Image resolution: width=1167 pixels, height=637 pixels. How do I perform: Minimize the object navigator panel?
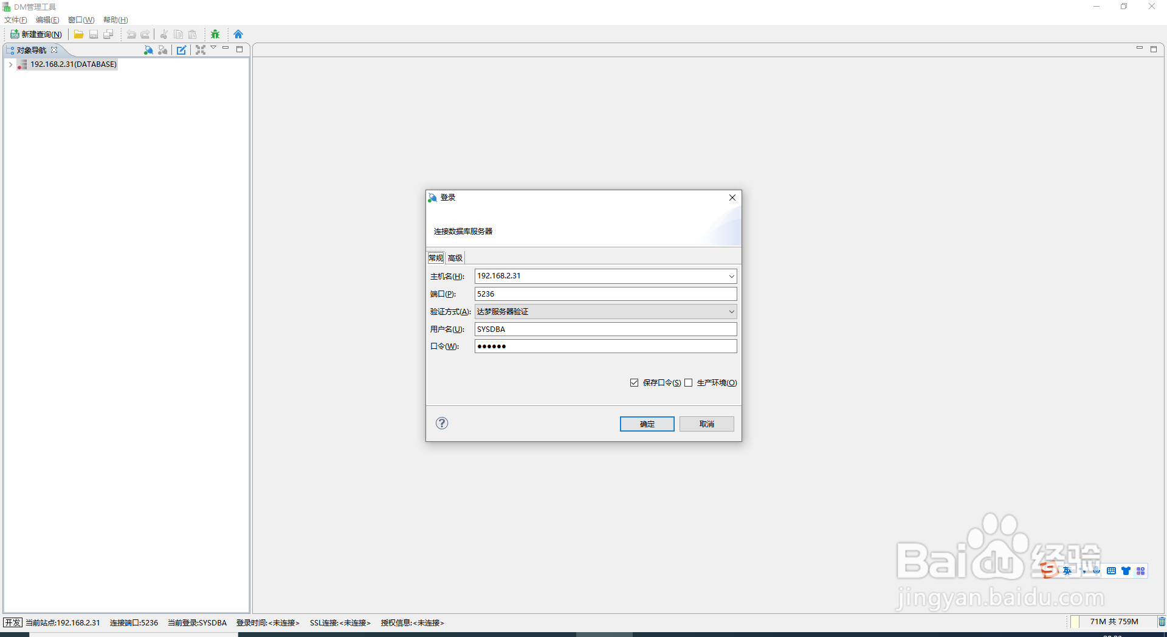[225, 48]
